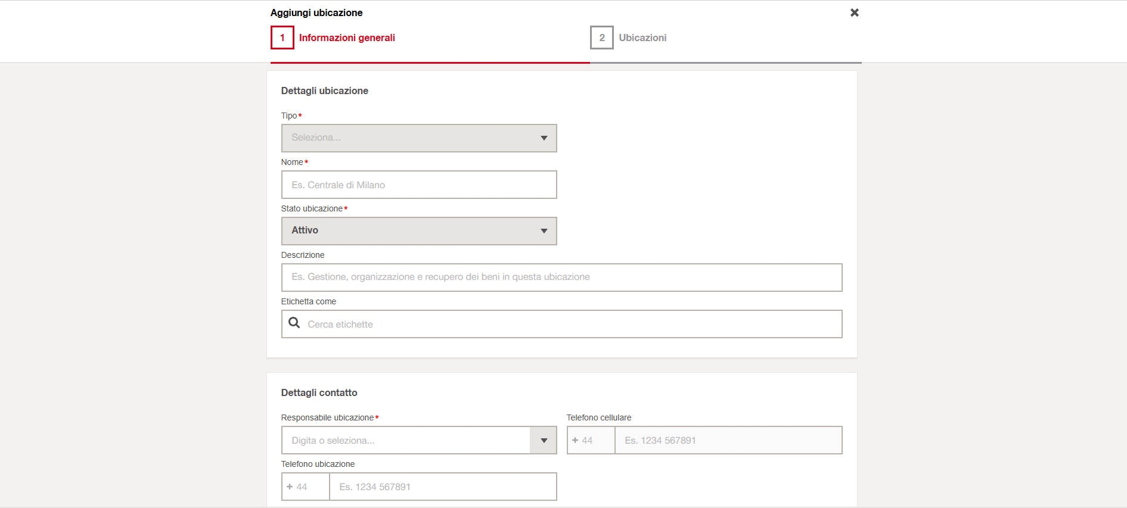This screenshot has height=508, width=1127.
Task: Expand the Stato ubicazione dropdown showing Attivo
Action: [x=411, y=231]
